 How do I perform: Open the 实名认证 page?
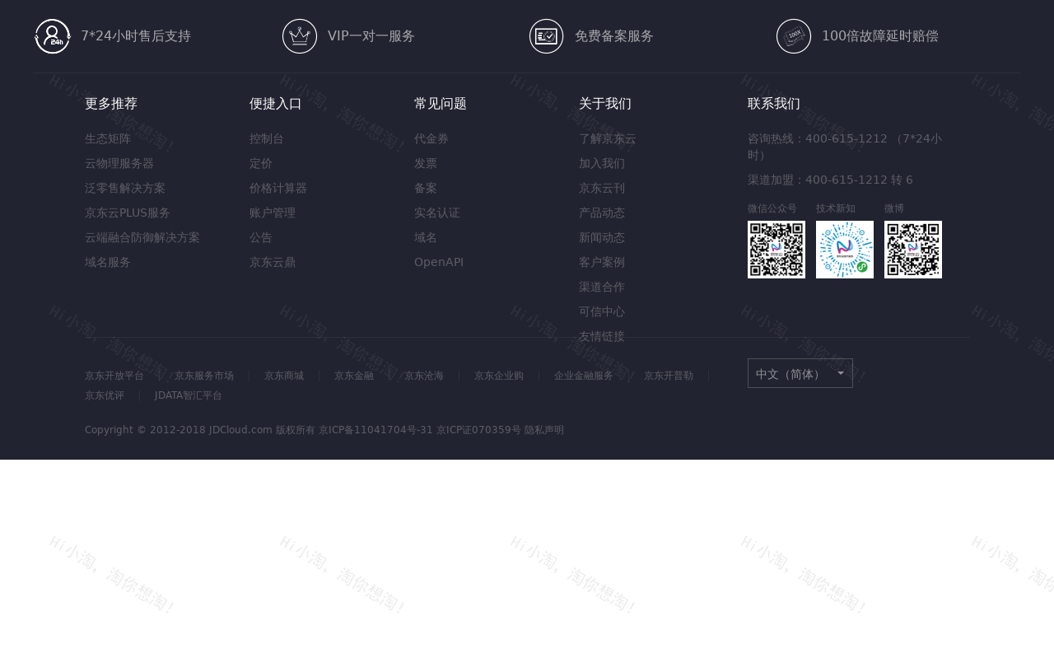coord(436,212)
